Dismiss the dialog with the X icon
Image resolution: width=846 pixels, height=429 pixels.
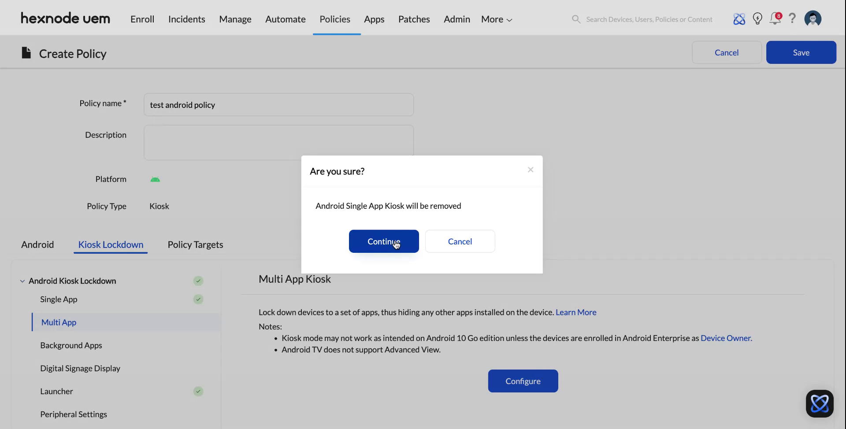coord(531,170)
